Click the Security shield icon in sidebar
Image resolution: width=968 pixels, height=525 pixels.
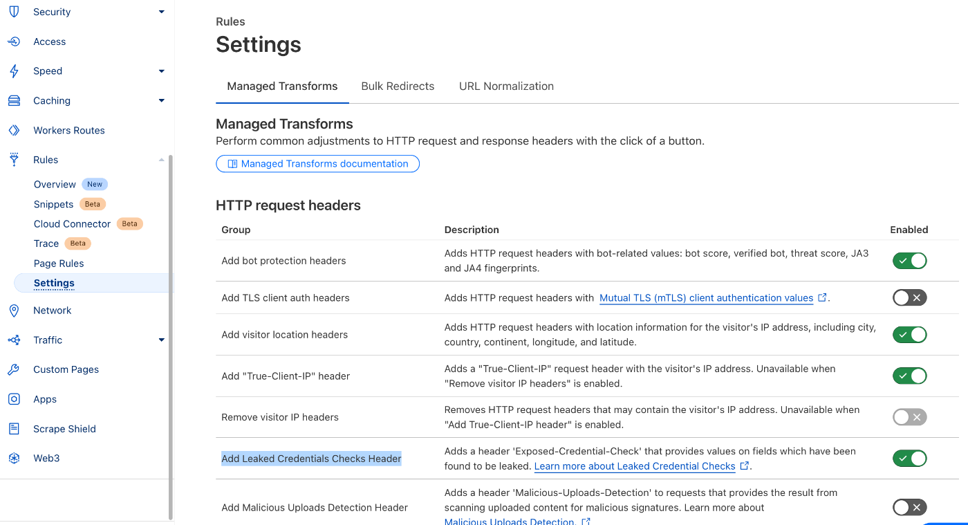(14, 12)
